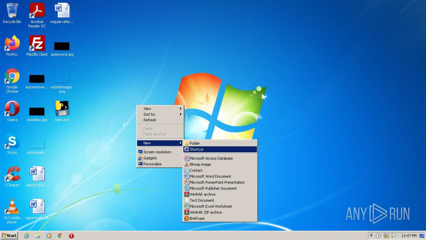The image size is (426, 240).
Task: Open the volume speaker tray icon
Action: 378,236
